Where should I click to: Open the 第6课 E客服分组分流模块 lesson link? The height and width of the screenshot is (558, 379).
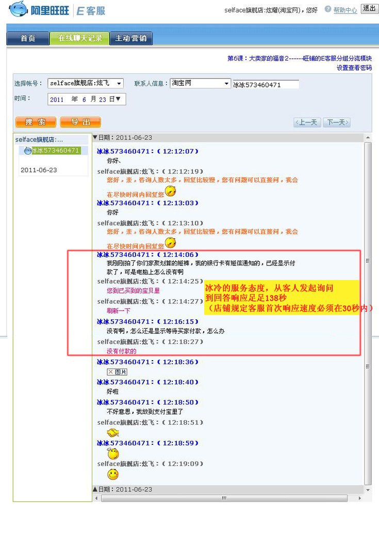tap(300, 58)
